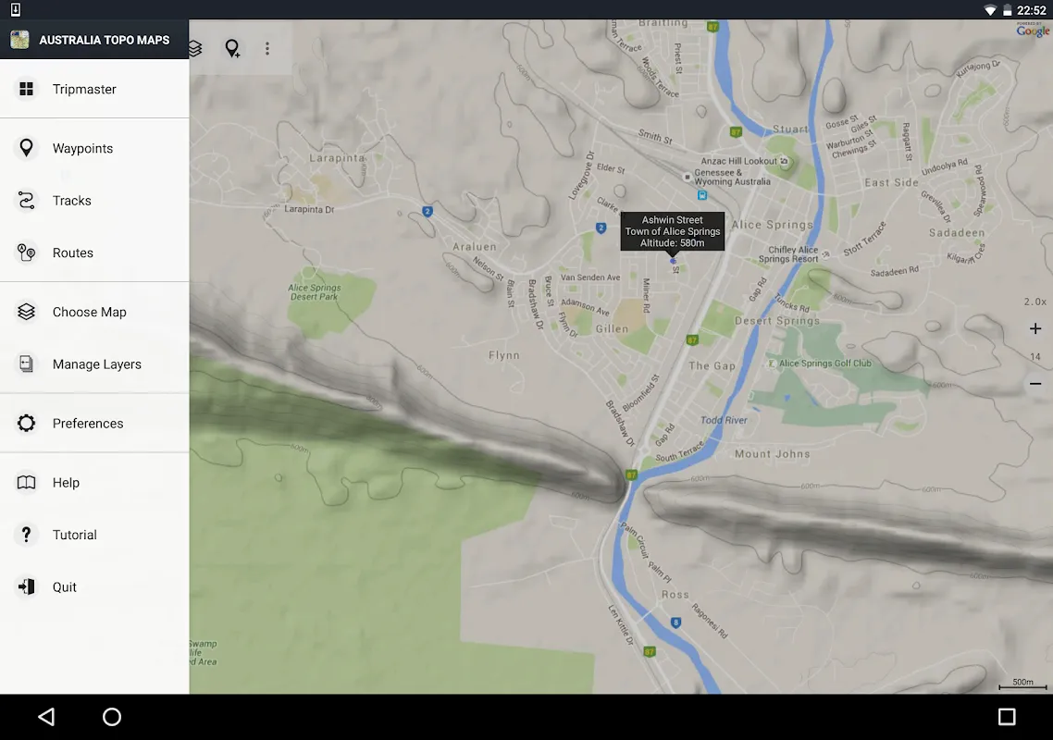Tap the add waypoint toolbar icon

tap(232, 48)
